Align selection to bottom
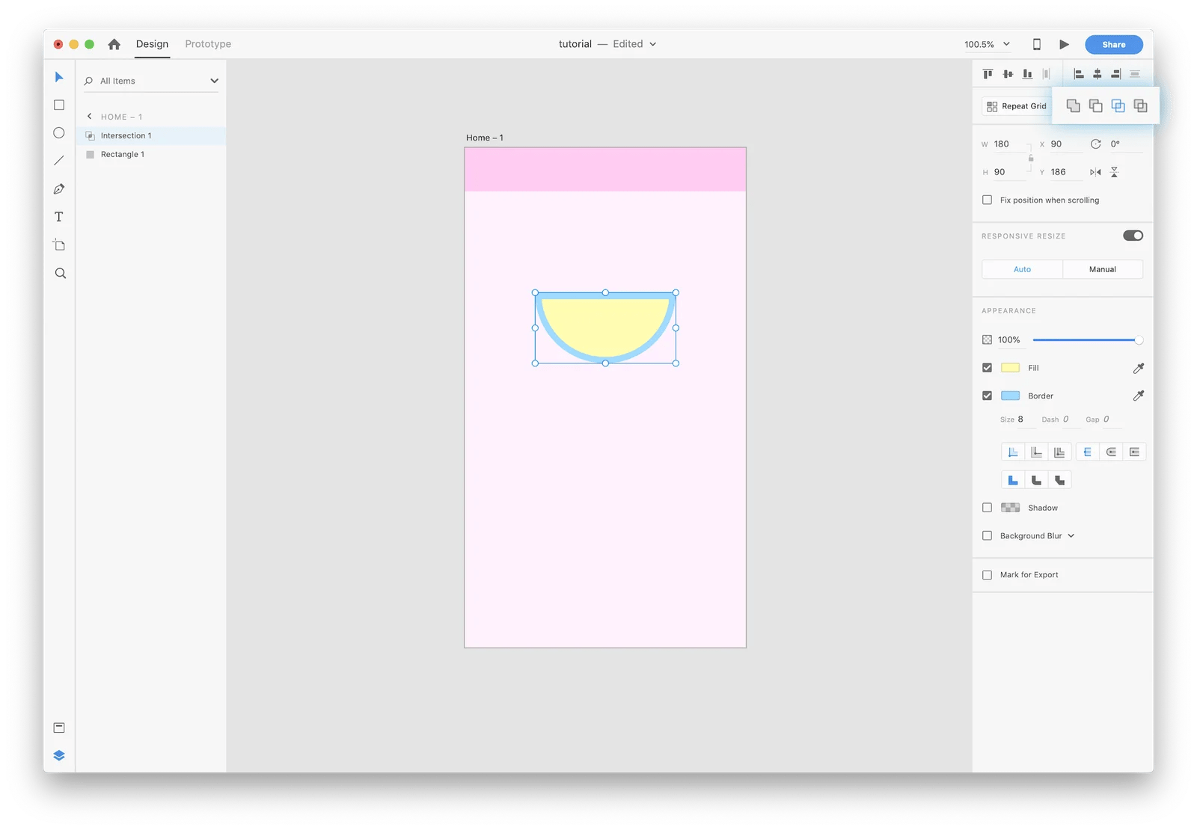Screen dimensions: 1197x830 tap(1027, 74)
